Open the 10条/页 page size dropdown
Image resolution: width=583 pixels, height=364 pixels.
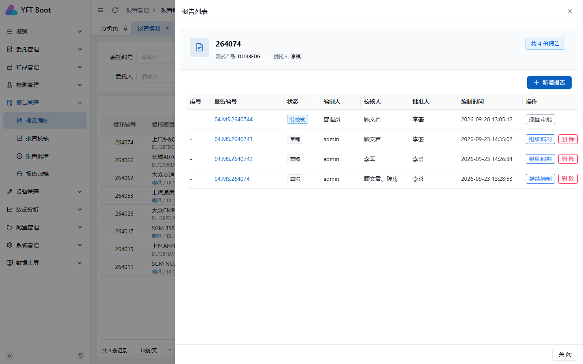tap(154, 350)
